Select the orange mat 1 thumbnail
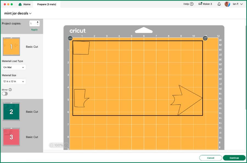This screenshot has width=247, height=163. pos(11,46)
